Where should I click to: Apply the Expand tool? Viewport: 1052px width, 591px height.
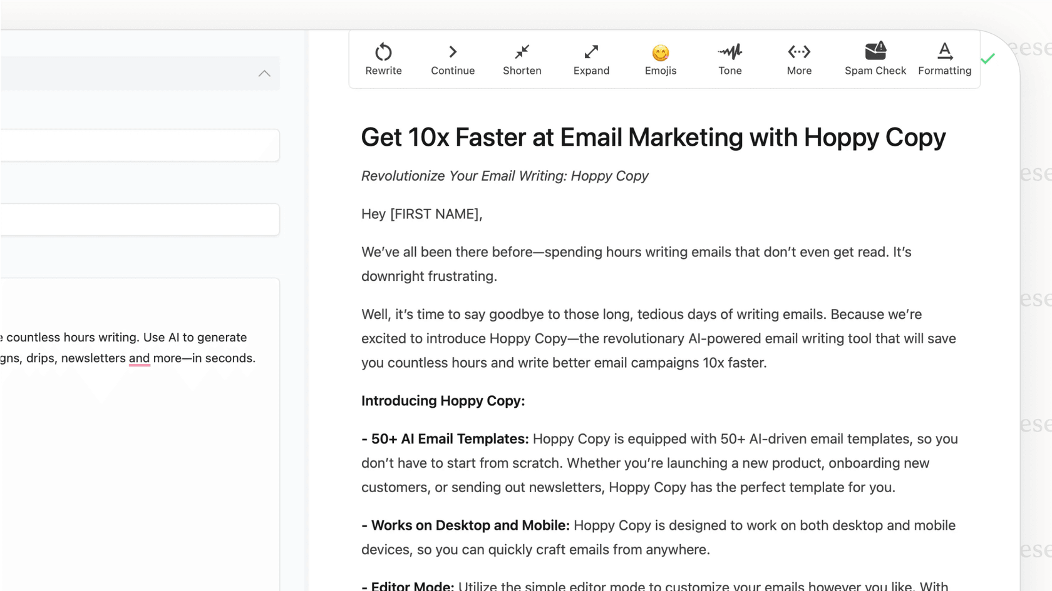point(591,59)
